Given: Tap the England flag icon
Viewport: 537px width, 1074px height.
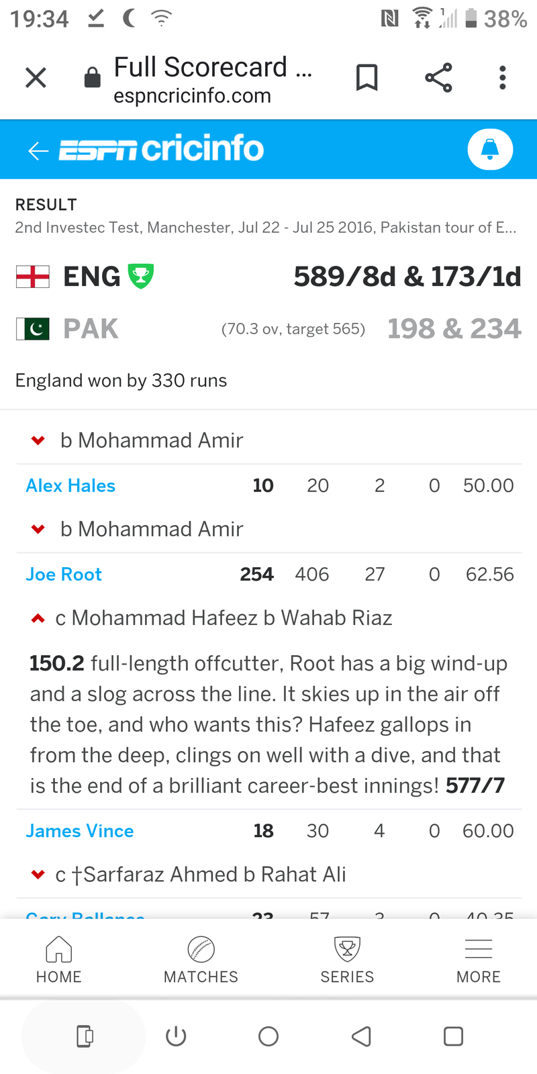Looking at the screenshot, I should coord(33,277).
